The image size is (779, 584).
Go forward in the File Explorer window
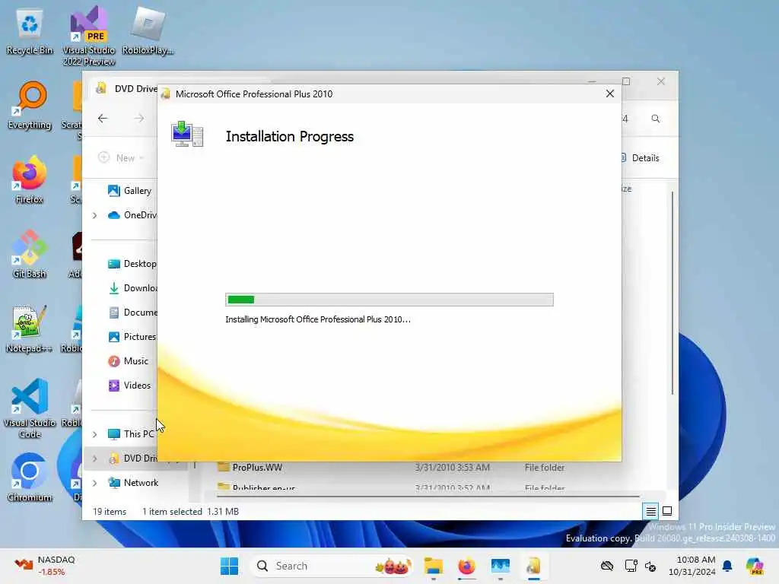[x=139, y=118]
